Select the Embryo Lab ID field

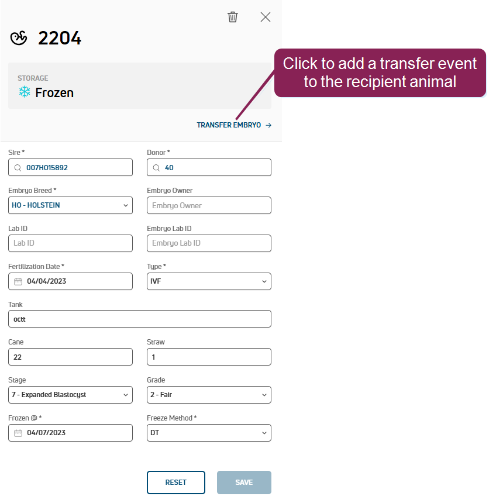coord(209,243)
